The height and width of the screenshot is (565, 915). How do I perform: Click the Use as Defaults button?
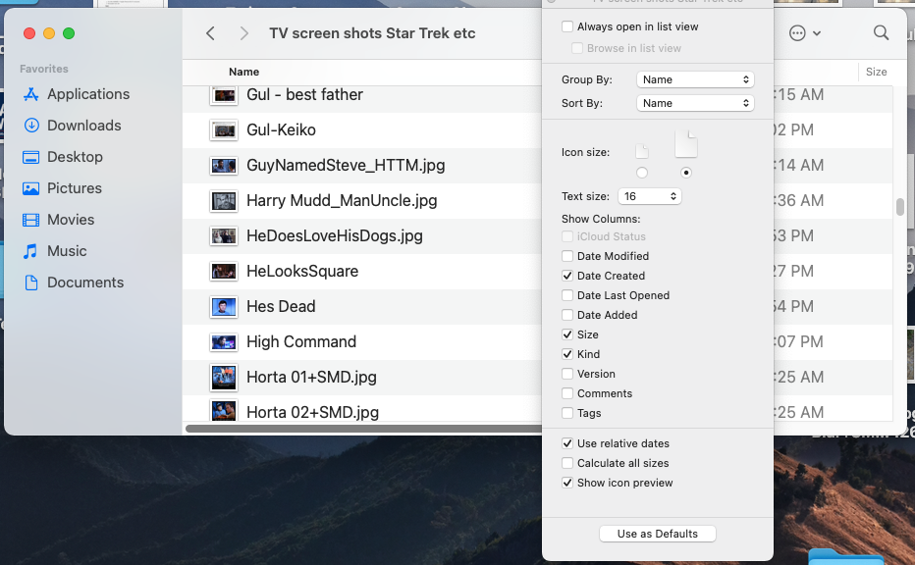tap(658, 534)
